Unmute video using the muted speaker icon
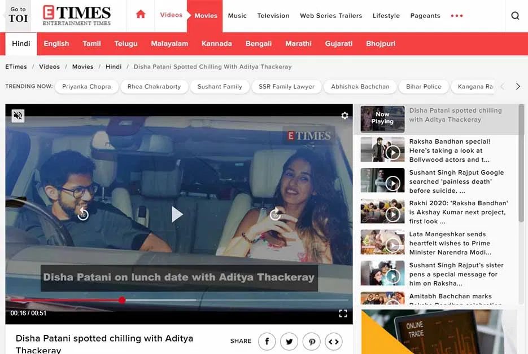528x354 pixels. (18, 116)
